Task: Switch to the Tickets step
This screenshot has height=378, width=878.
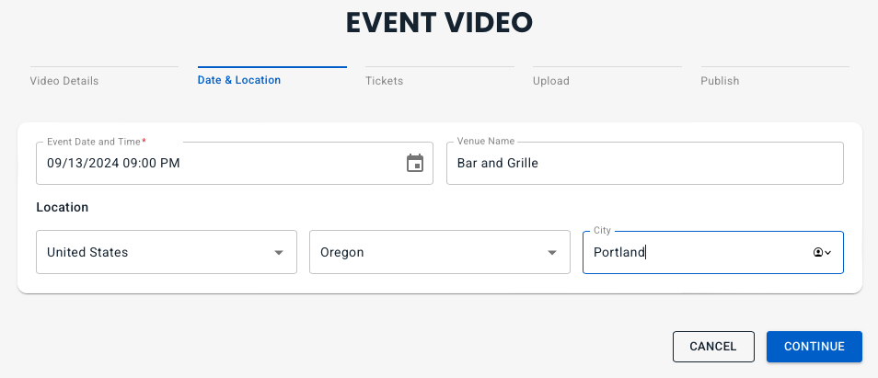Action: pyautogui.click(x=384, y=81)
